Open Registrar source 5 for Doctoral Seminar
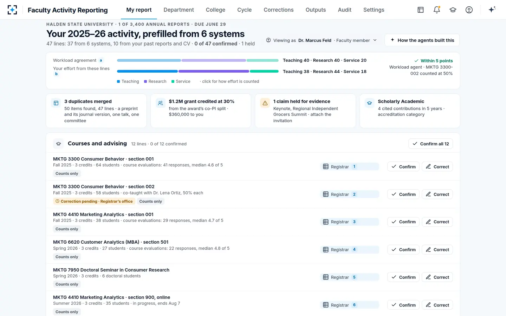 tap(350, 277)
